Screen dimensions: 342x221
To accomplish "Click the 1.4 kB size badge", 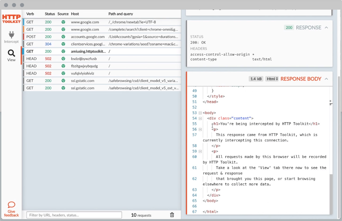I will tap(256, 79).
